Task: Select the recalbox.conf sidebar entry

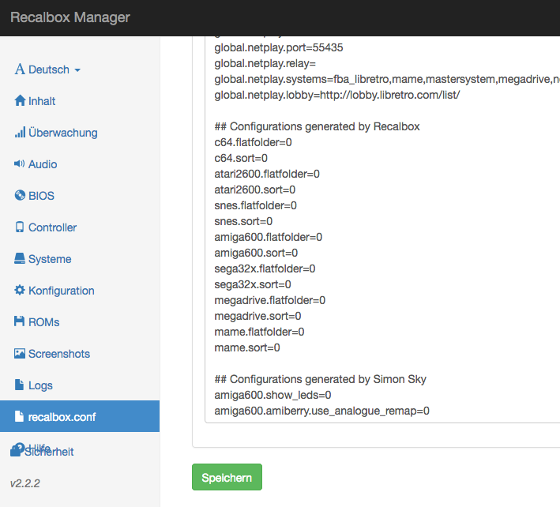Action: 80,416
